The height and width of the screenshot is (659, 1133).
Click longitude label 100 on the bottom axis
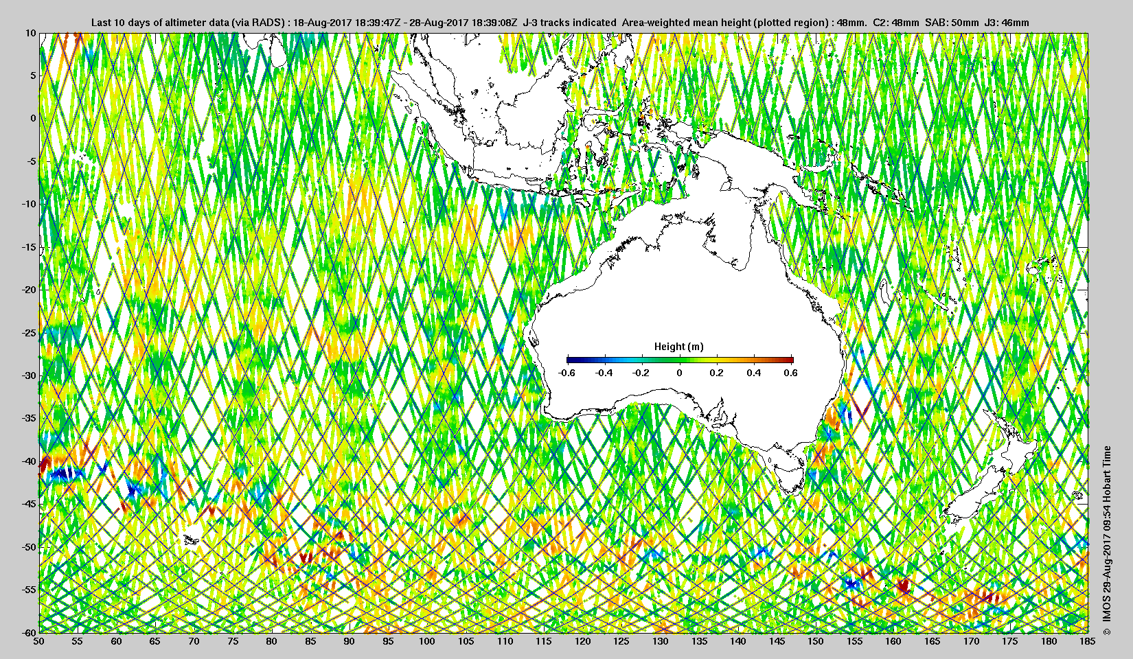tap(426, 641)
